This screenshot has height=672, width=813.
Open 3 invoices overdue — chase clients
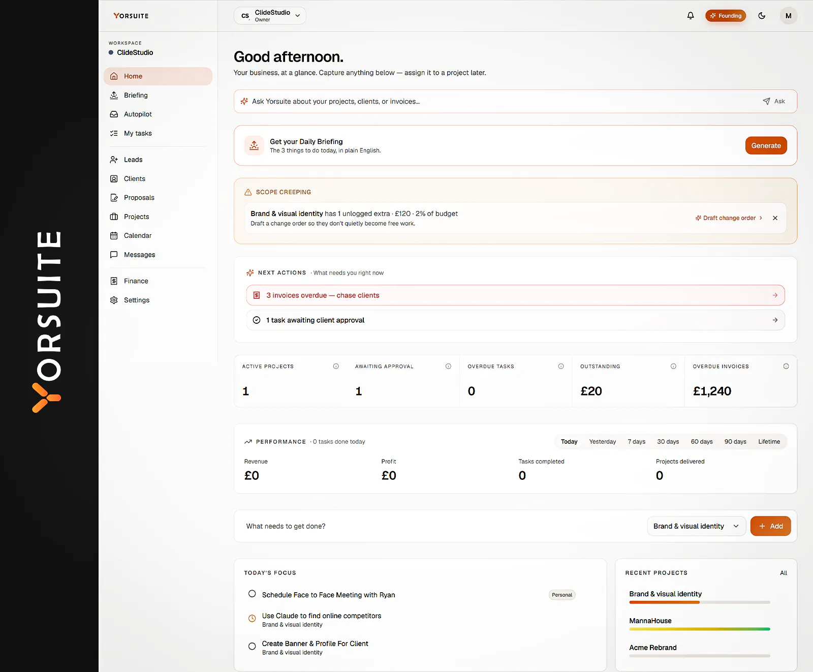point(516,295)
